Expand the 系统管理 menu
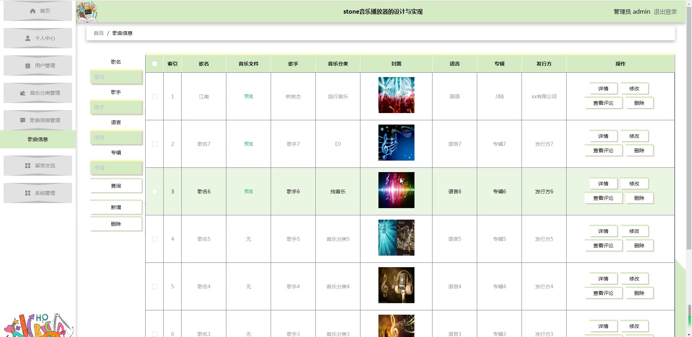This screenshot has height=337, width=692. pos(38,193)
